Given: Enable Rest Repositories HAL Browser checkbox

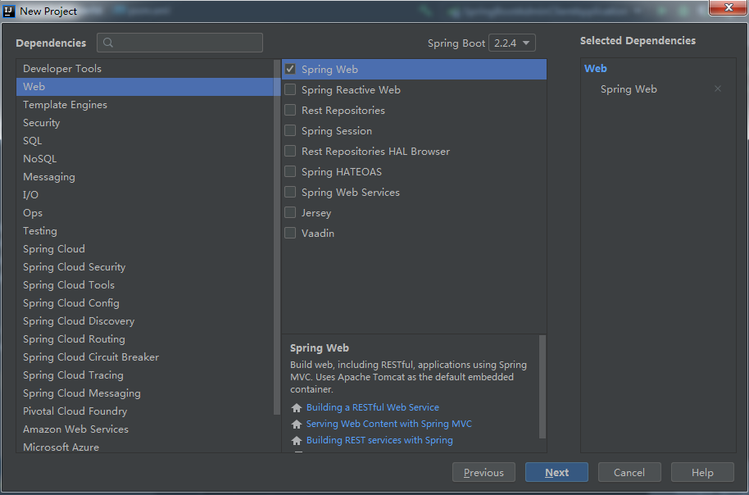Looking at the screenshot, I should [x=290, y=152].
